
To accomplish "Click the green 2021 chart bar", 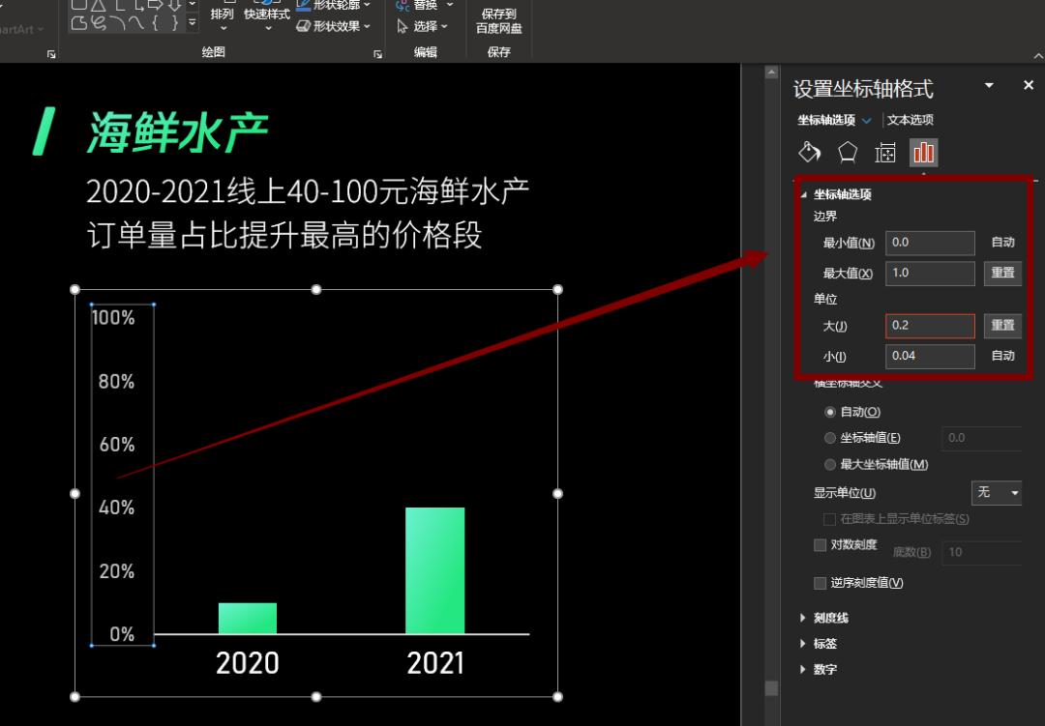I will pyautogui.click(x=435, y=570).
